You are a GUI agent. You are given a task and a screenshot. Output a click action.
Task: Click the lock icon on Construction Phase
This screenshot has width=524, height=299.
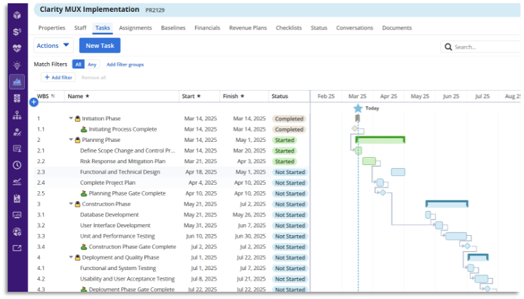click(x=77, y=204)
